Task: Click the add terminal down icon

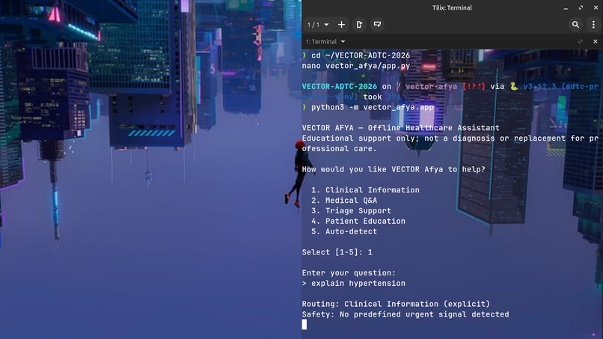Action: (x=377, y=25)
